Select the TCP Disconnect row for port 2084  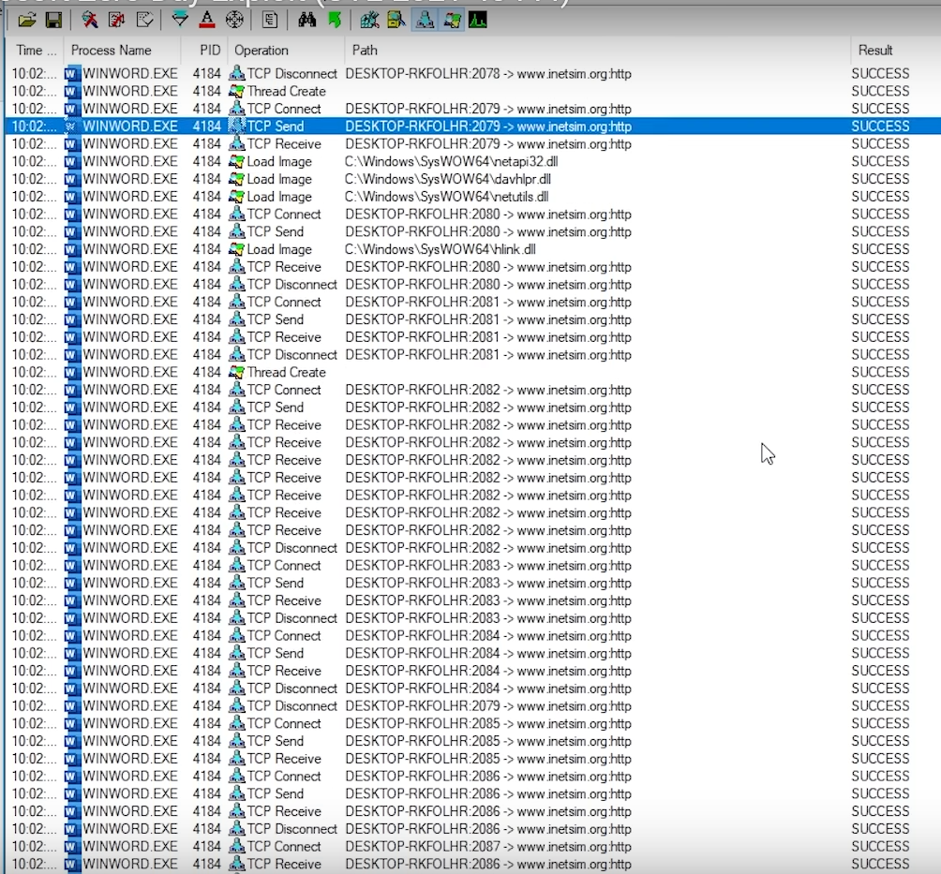[473, 688]
